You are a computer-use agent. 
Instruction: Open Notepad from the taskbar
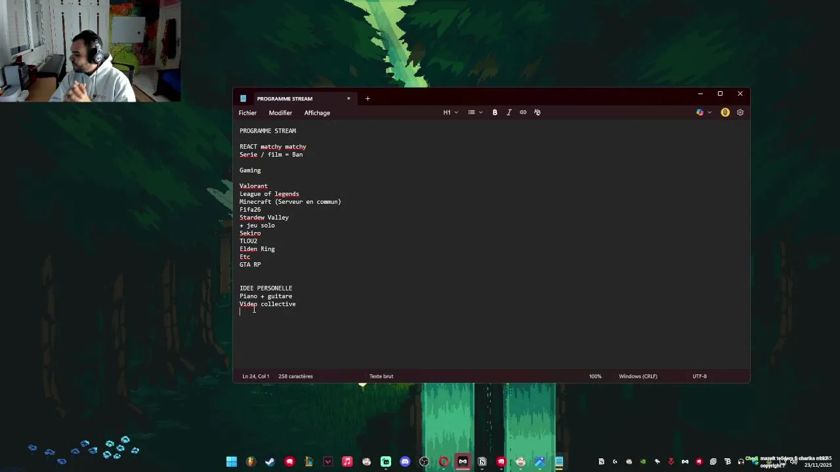coord(559,462)
